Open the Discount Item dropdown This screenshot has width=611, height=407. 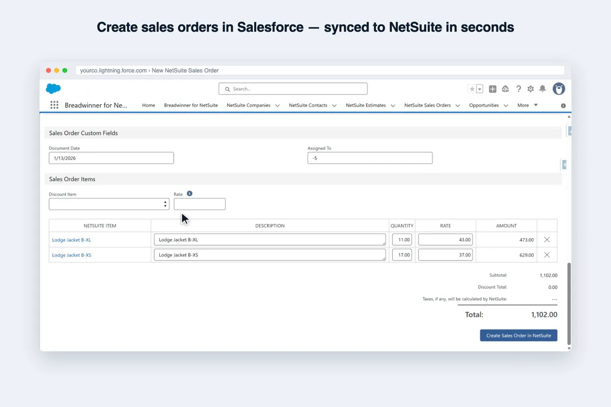109,204
